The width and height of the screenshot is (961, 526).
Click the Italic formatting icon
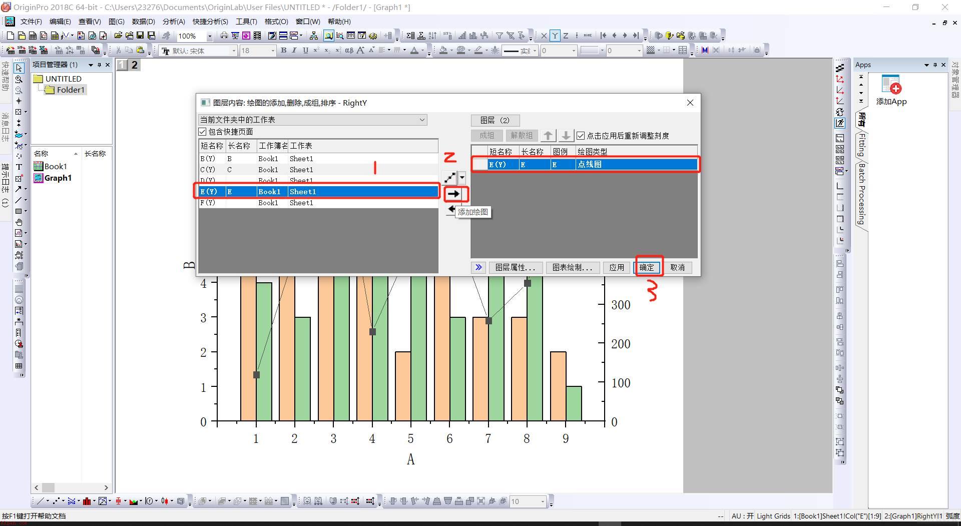[294, 50]
